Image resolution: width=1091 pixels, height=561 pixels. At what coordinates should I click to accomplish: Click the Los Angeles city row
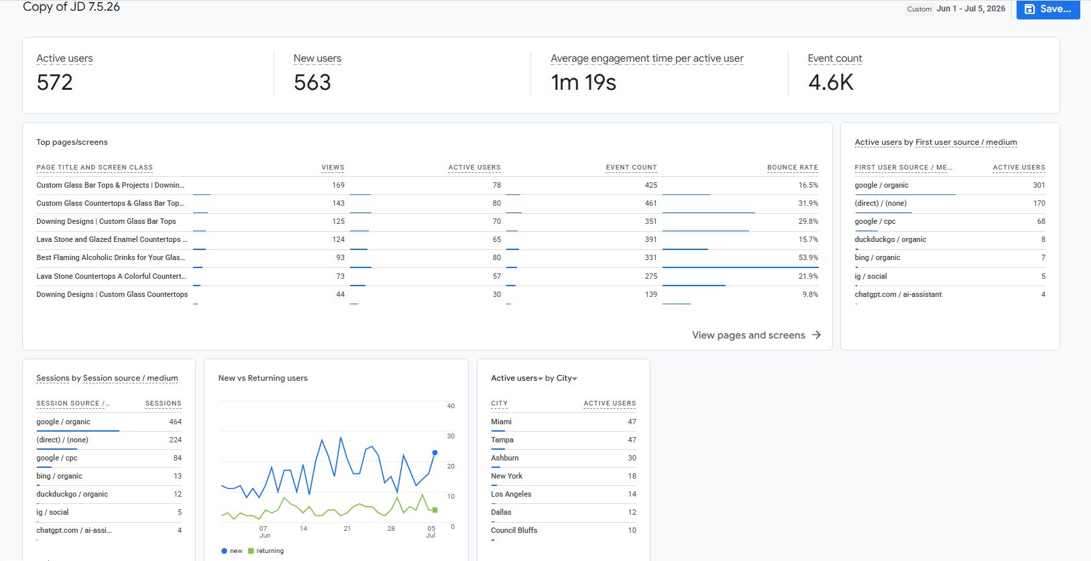[563, 494]
